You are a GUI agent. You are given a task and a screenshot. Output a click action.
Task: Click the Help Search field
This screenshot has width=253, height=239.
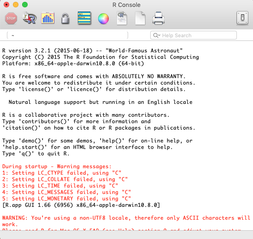(x=194, y=35)
